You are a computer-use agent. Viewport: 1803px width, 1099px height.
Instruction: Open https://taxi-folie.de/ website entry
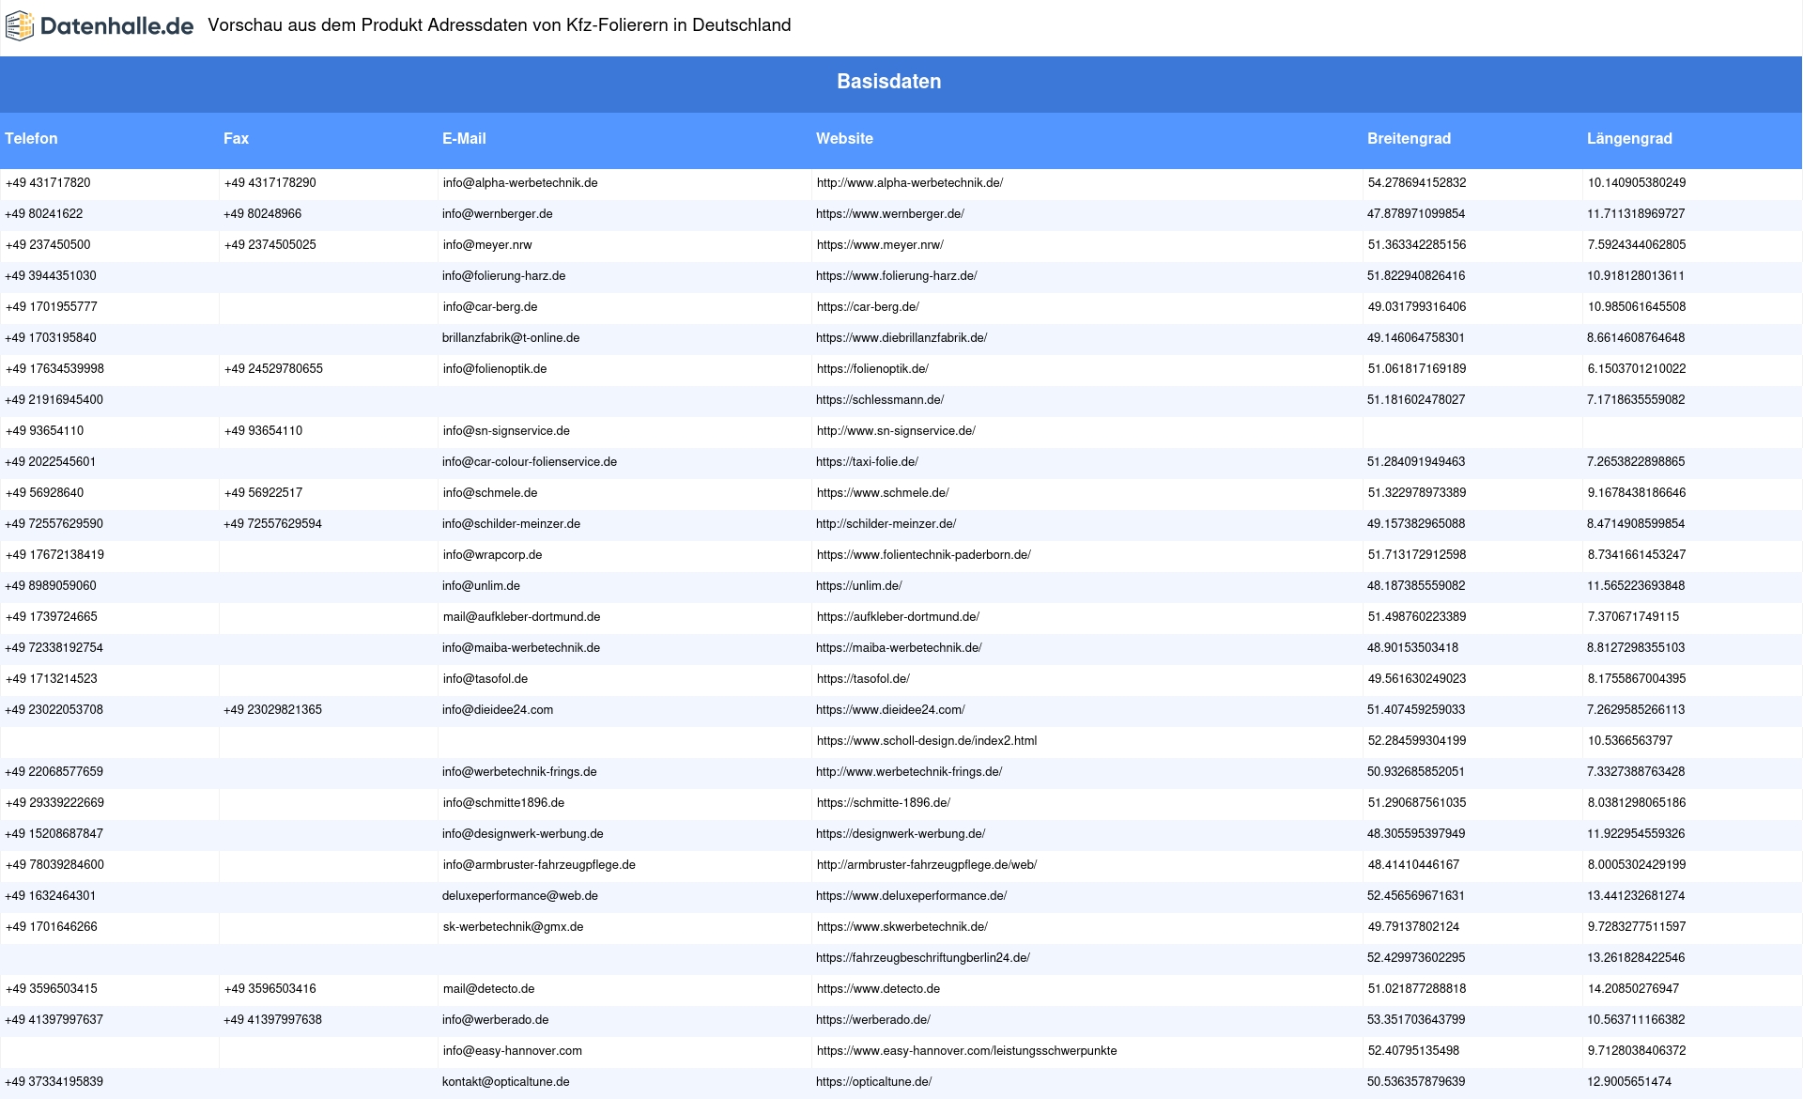pyautogui.click(x=867, y=462)
